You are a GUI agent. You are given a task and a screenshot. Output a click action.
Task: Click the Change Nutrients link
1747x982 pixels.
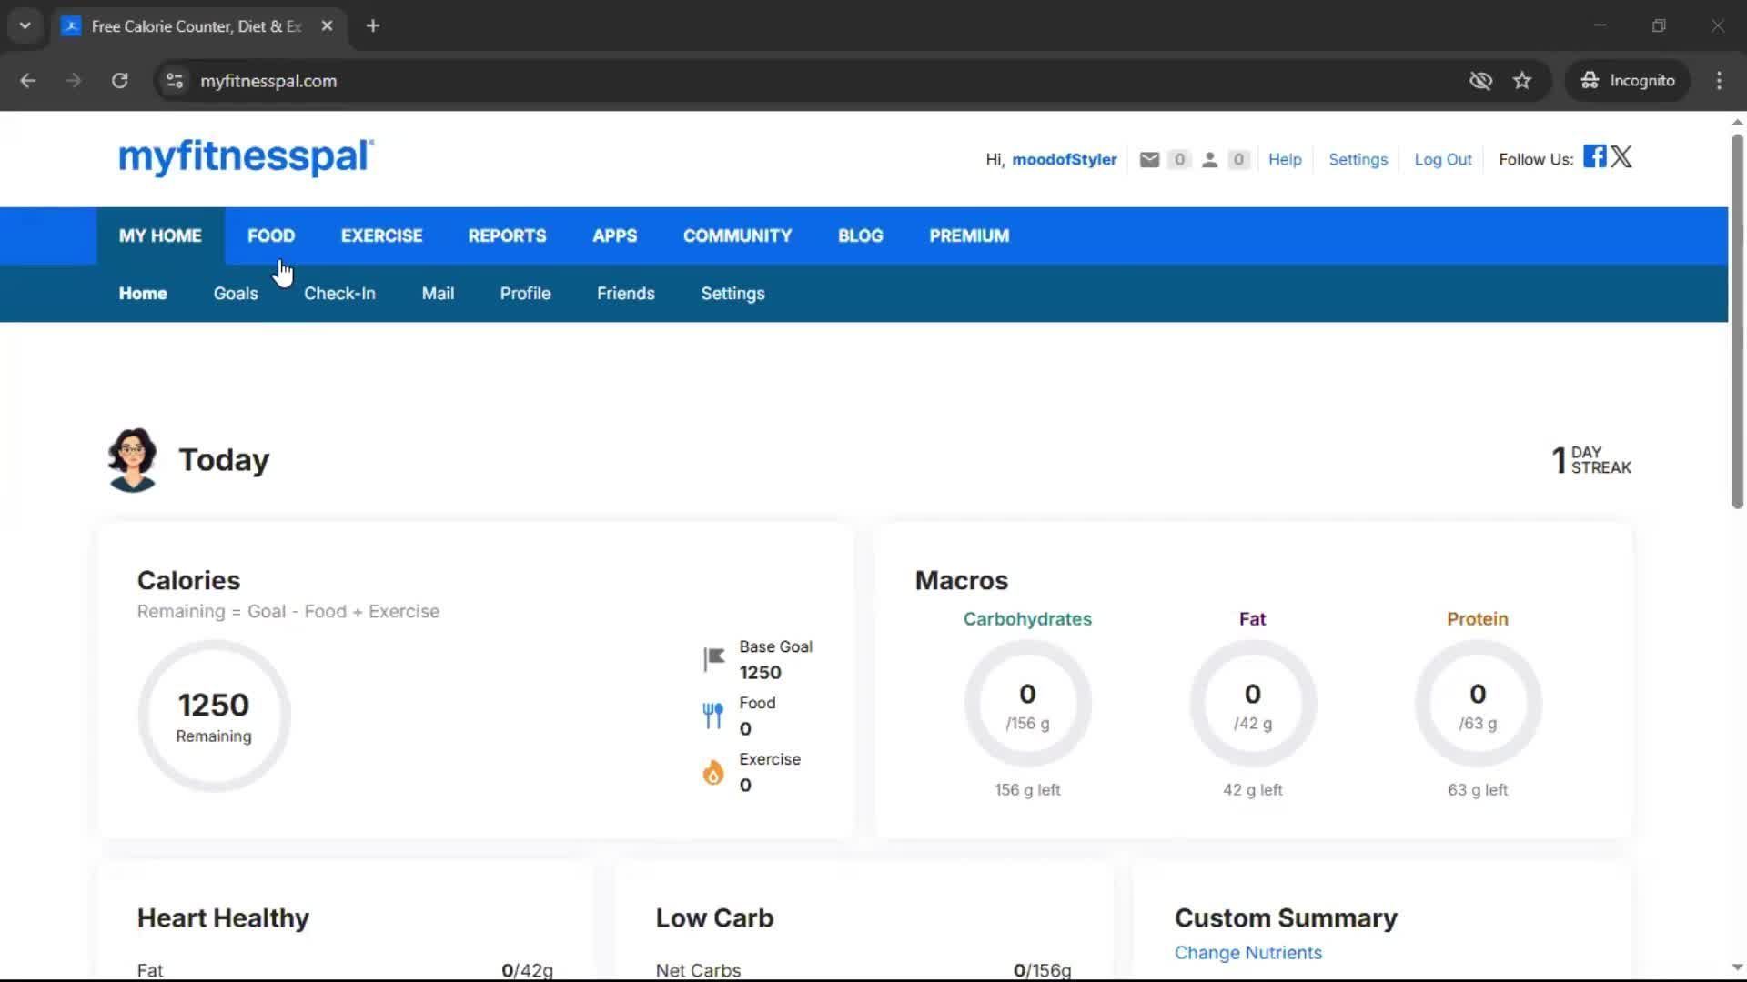[x=1247, y=952]
